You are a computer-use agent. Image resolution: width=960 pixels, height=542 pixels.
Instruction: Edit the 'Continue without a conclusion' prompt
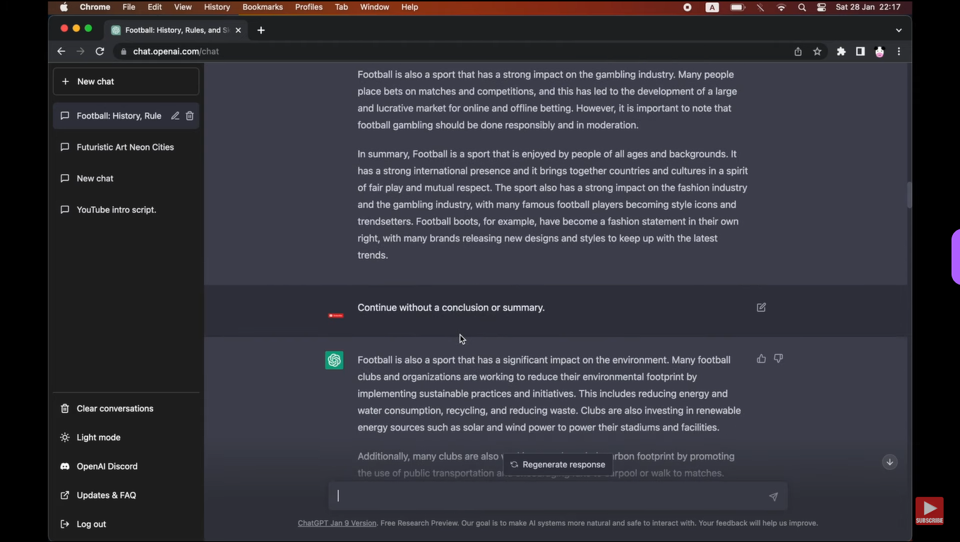[761, 308]
